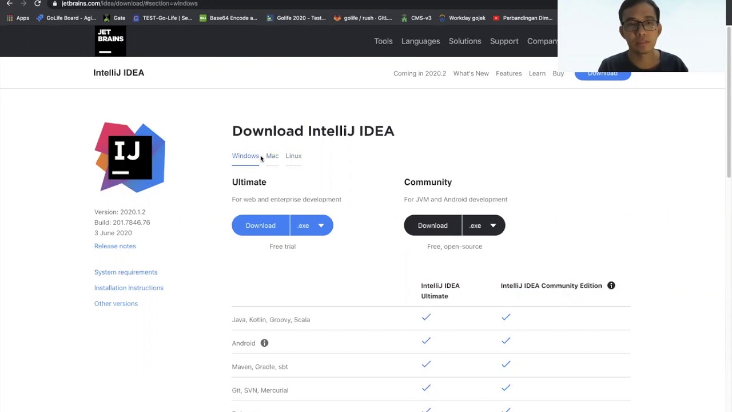This screenshot has width=732, height=412.
Task: Click the page vertical scrollbar
Action: click(729, 103)
